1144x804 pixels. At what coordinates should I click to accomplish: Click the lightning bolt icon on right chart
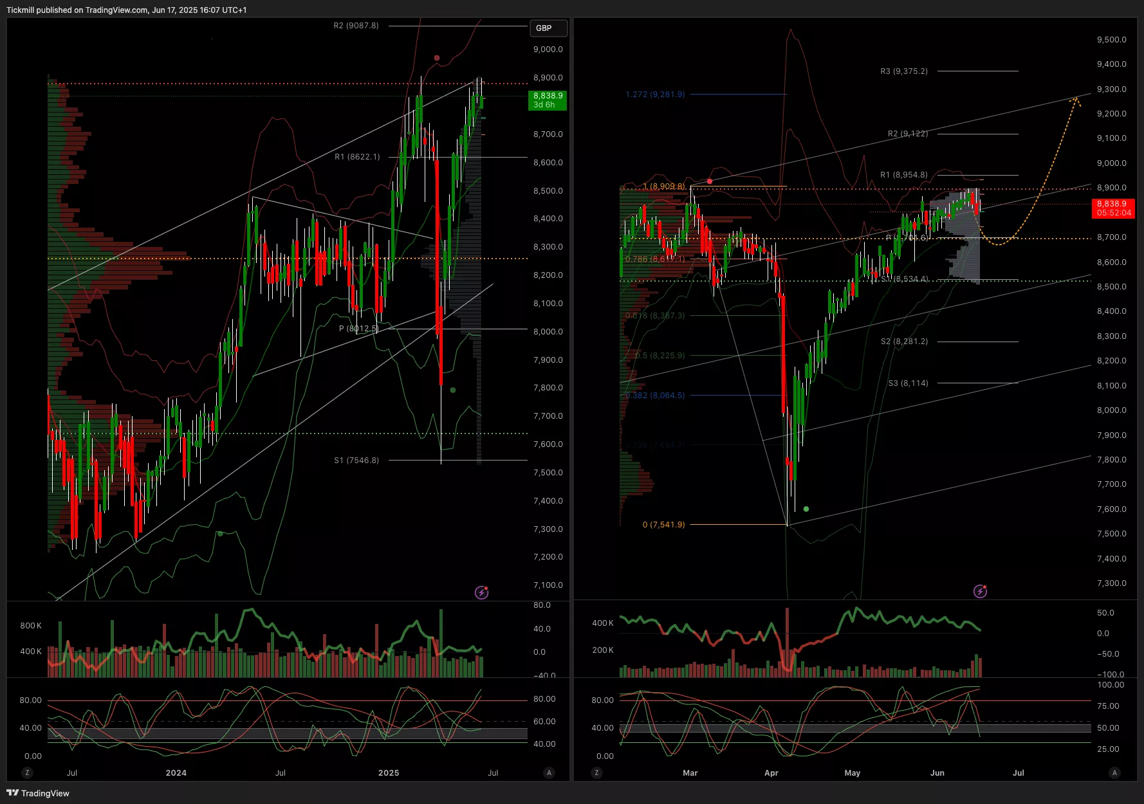tap(980, 591)
